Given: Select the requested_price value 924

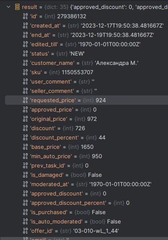Looking at the screenshot, I should pos(101,100).
